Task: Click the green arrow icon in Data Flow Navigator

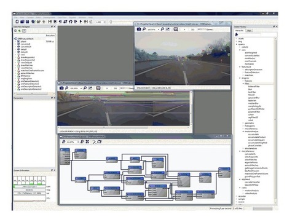Action: (20, 31)
